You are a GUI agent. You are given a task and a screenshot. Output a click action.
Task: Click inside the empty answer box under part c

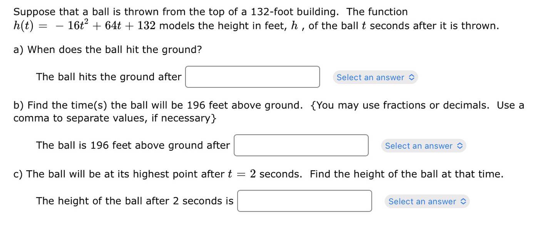pyautogui.click(x=304, y=201)
